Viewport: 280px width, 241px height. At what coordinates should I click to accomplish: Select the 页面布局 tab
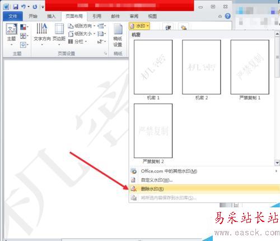[x=74, y=16]
